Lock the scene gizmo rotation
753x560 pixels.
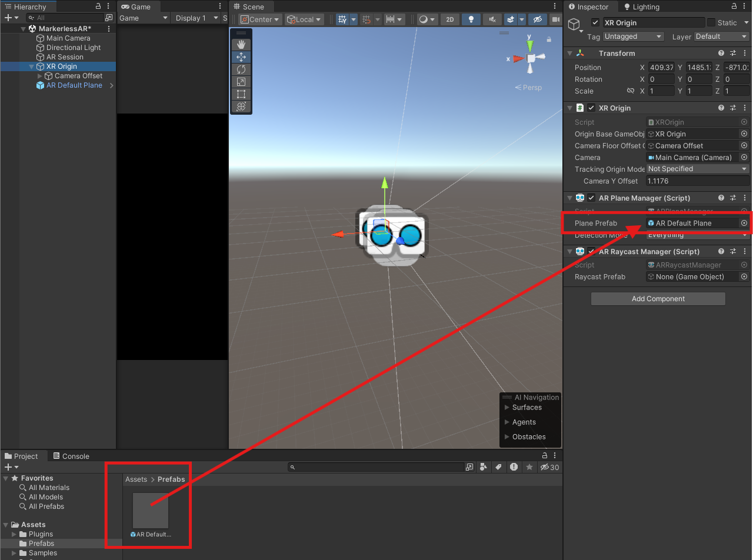[x=549, y=39]
